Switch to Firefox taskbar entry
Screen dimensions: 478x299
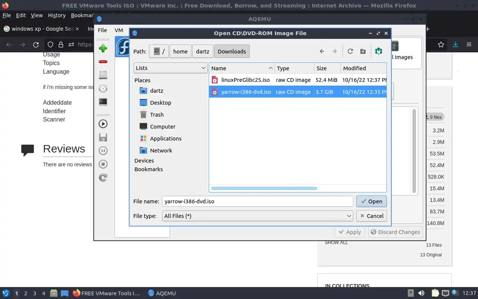coord(106,293)
